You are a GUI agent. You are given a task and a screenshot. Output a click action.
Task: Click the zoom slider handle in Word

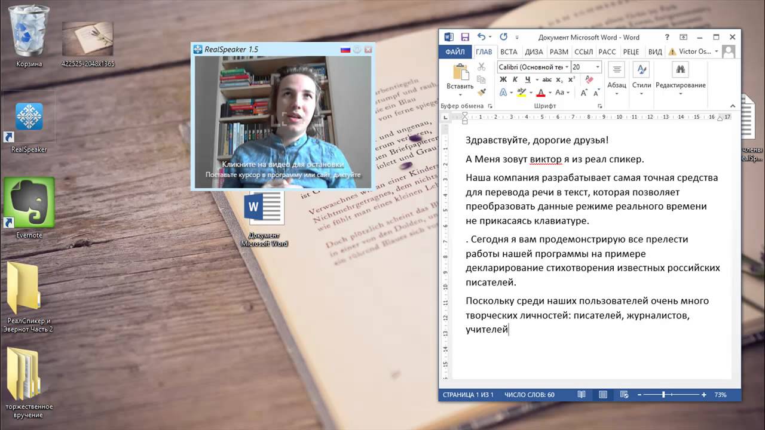point(663,395)
